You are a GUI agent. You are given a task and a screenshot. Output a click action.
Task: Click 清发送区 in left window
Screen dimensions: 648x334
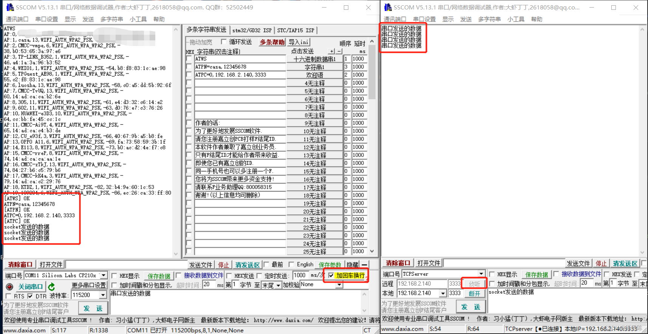click(247, 265)
